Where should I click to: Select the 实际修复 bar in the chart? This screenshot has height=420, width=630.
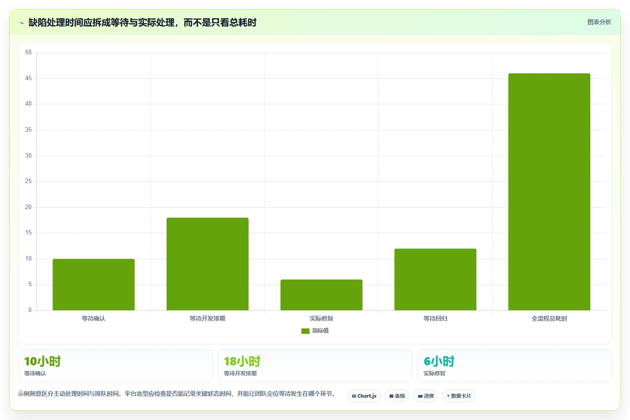(x=322, y=295)
